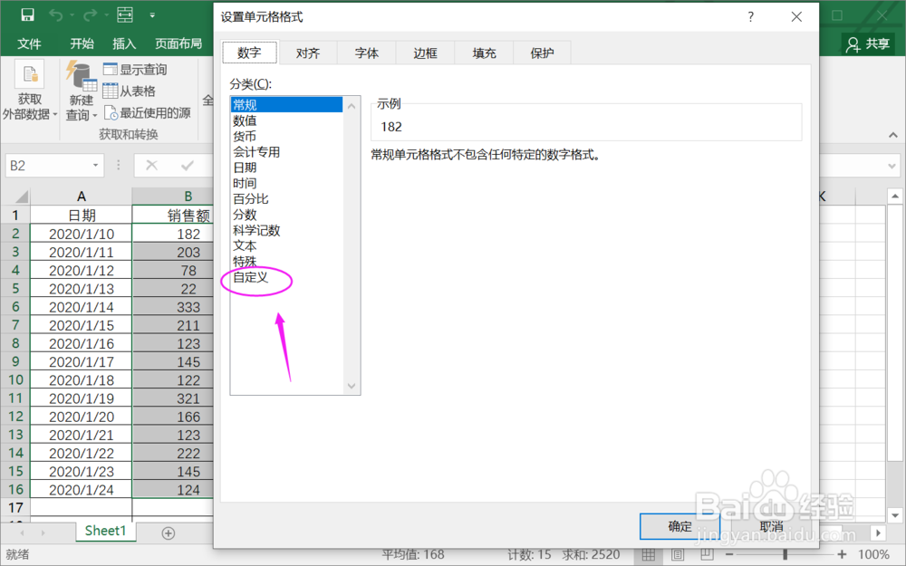
Task: Switch to the 对齐 dialog tab
Action: (308, 53)
